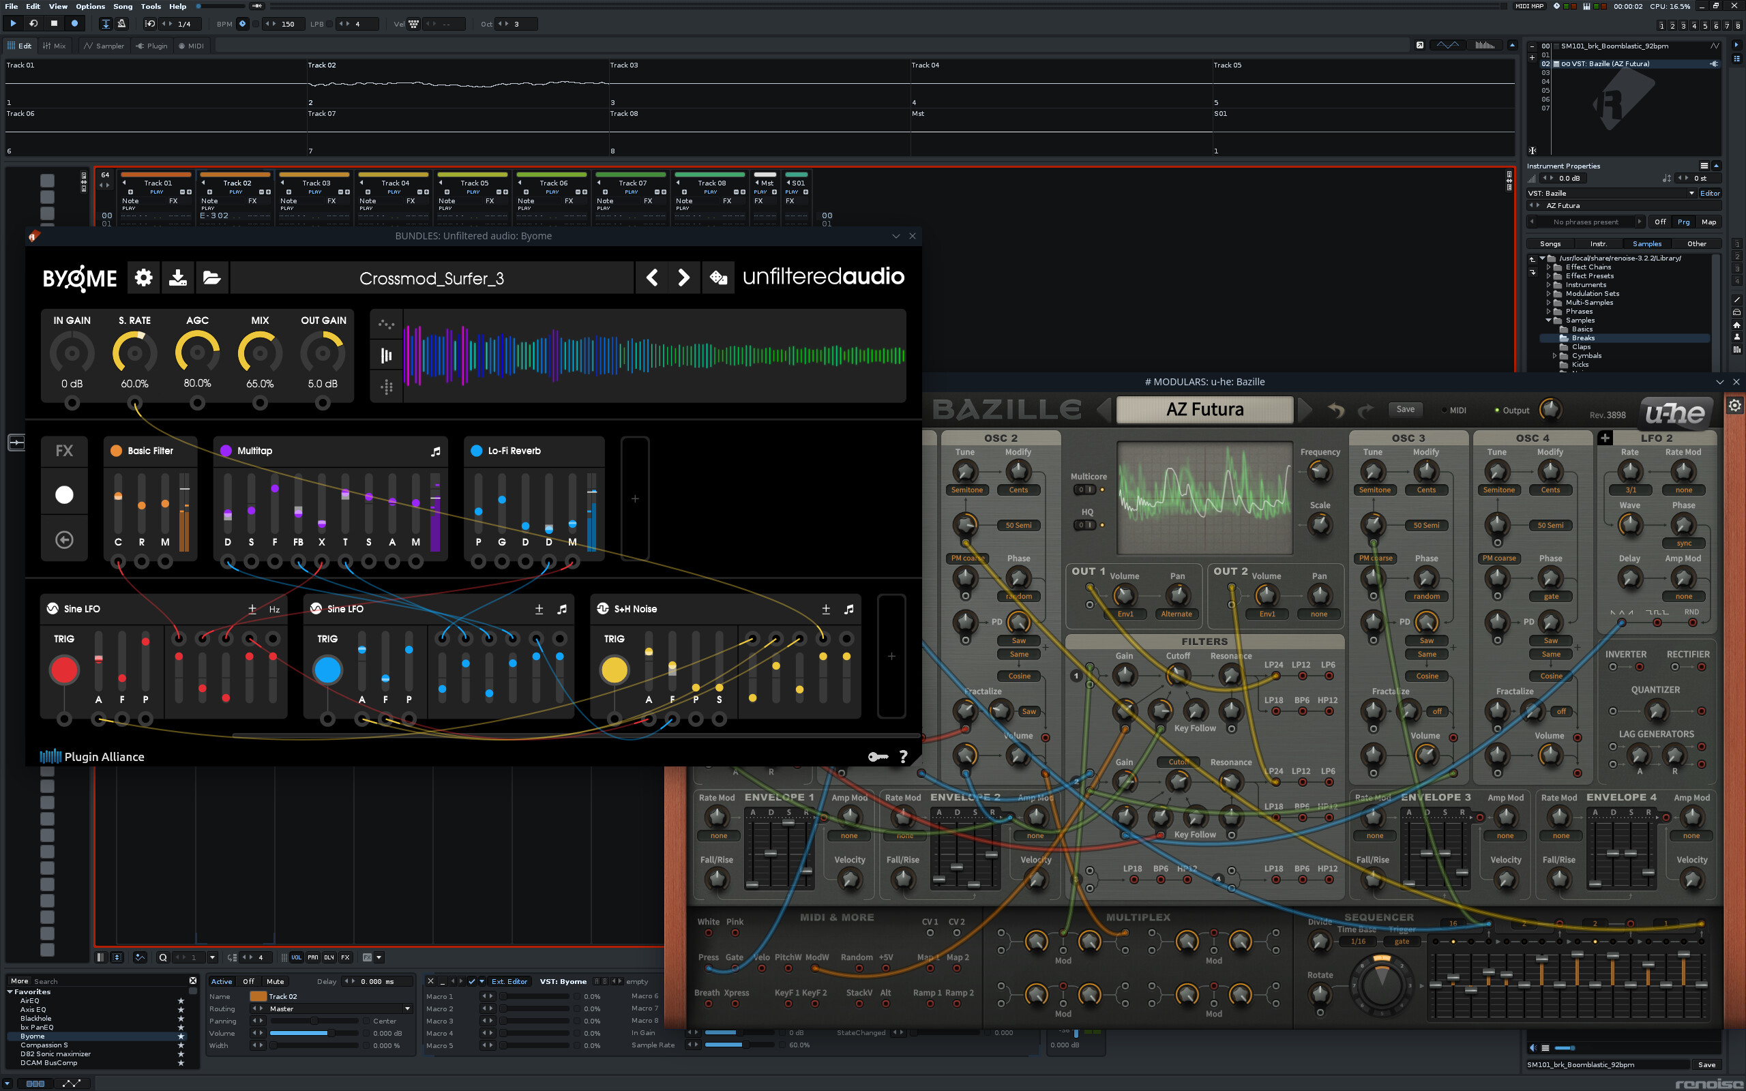This screenshot has width=1746, height=1091.
Task: Click Byome save preset download icon
Action: 177,278
